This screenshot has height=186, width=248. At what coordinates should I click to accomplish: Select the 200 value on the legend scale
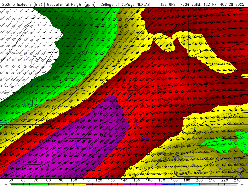[199, 180]
